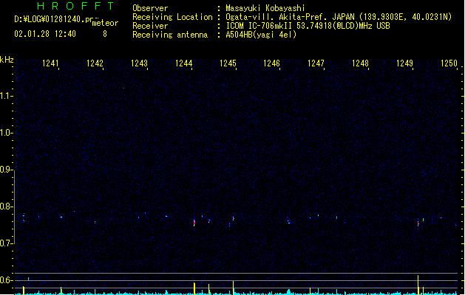Click the 'meteor' count label
Image resolution: width=465 pixels, height=295 pixels.
(105, 23)
